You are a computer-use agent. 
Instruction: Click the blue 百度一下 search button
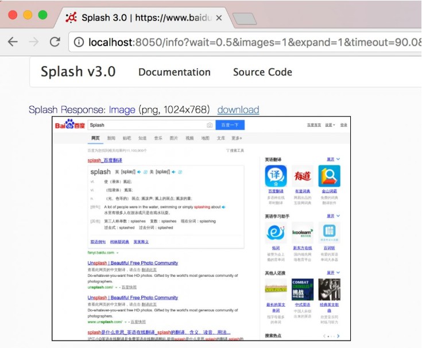pos(230,125)
